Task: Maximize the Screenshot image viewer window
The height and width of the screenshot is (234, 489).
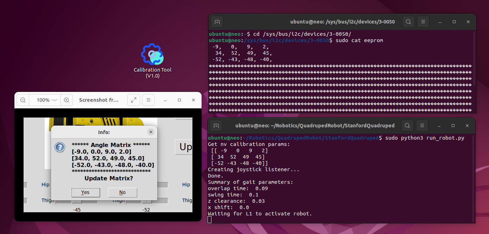Action: (179, 100)
